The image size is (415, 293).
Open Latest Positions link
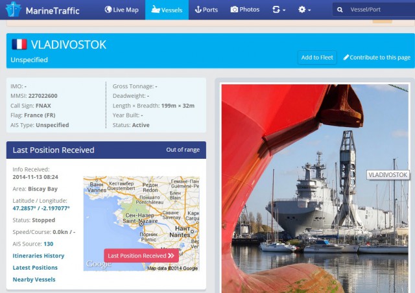click(x=35, y=268)
